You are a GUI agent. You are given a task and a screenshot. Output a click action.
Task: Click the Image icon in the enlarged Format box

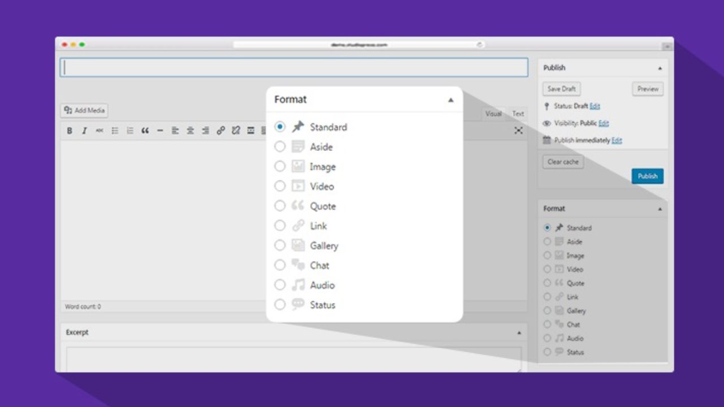point(298,166)
